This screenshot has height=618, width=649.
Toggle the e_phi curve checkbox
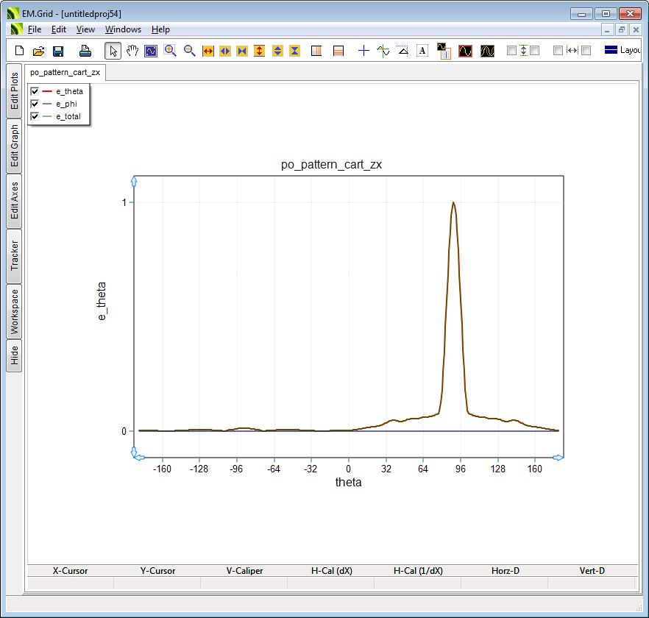click(x=35, y=104)
